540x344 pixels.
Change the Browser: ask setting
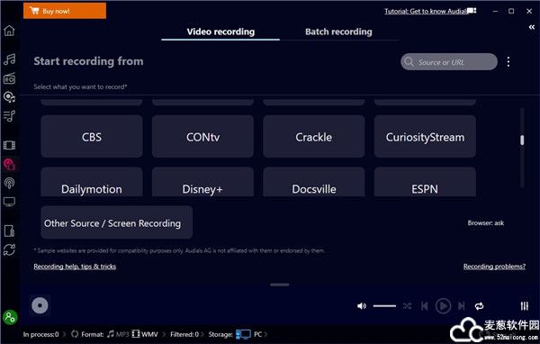(486, 223)
